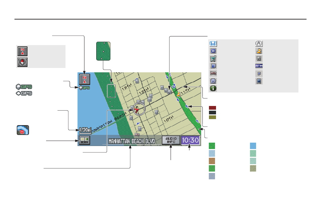This screenshot has width=321, height=219.
Task: Choose the parking lot P icon in legend
Action: coord(259,73)
